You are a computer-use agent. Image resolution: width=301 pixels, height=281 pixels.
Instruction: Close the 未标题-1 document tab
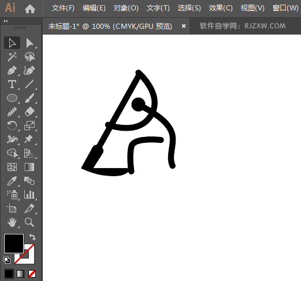[x=184, y=26]
